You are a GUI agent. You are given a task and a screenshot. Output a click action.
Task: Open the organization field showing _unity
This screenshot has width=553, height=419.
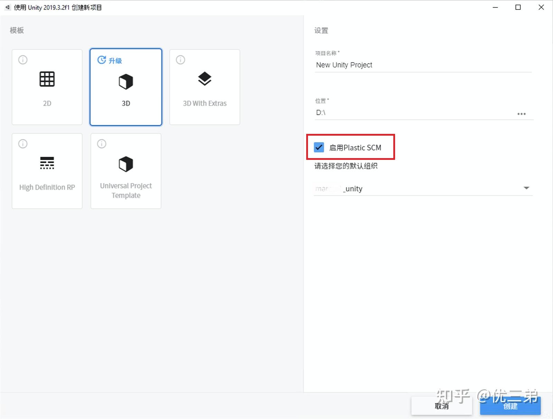[423, 189]
